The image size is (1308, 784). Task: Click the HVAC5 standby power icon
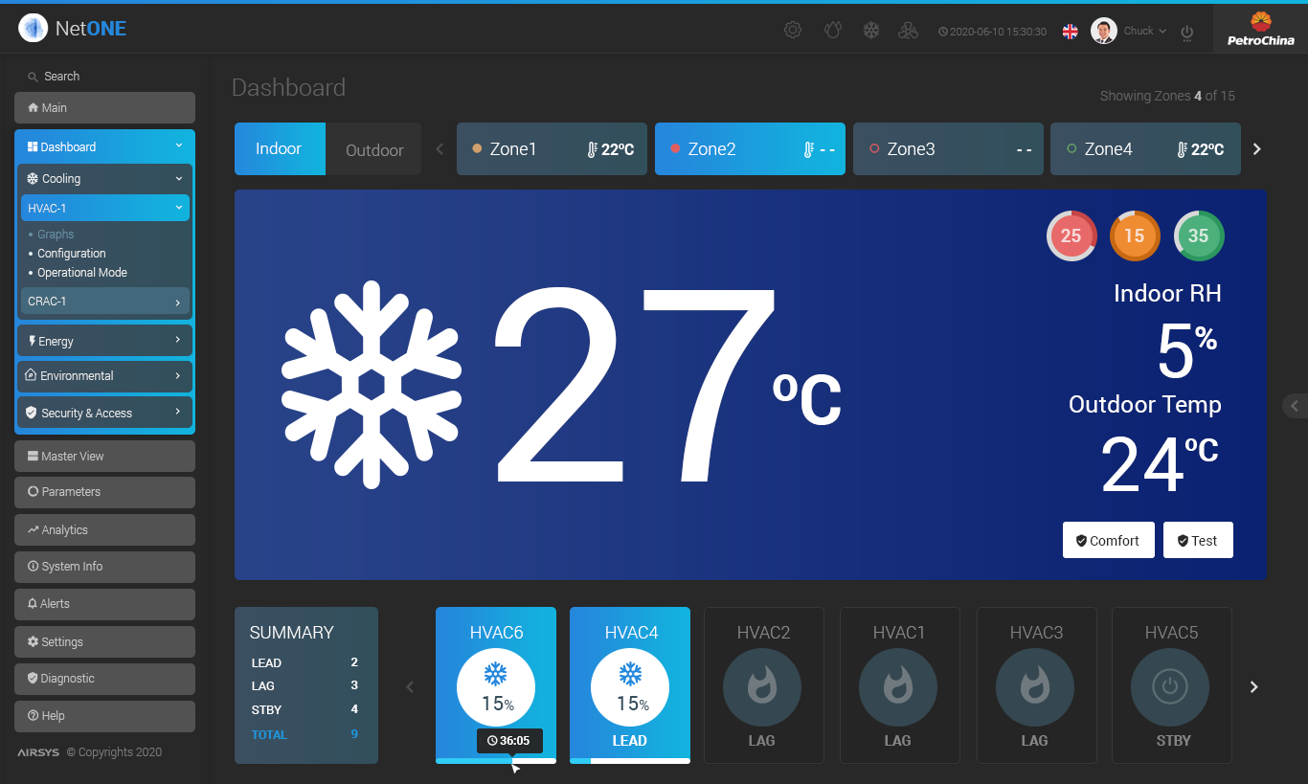[x=1170, y=686]
